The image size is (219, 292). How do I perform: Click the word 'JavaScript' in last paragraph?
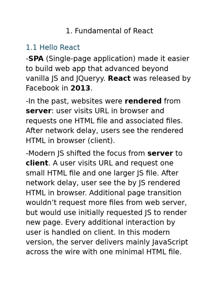(170, 242)
